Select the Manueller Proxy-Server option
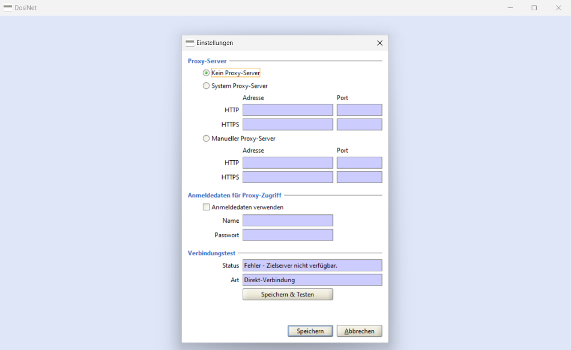Viewport: 571px width, 350px height. click(206, 139)
